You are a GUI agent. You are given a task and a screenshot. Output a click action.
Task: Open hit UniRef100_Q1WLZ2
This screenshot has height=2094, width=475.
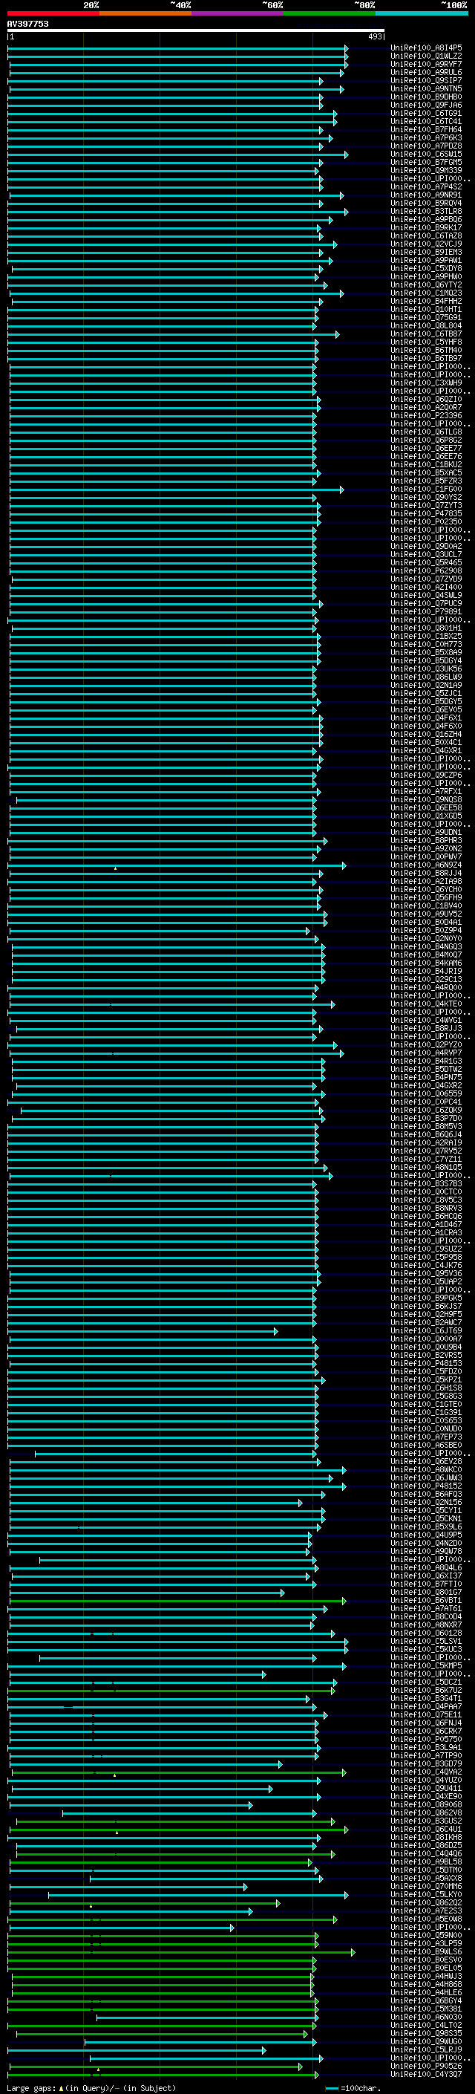(426, 56)
